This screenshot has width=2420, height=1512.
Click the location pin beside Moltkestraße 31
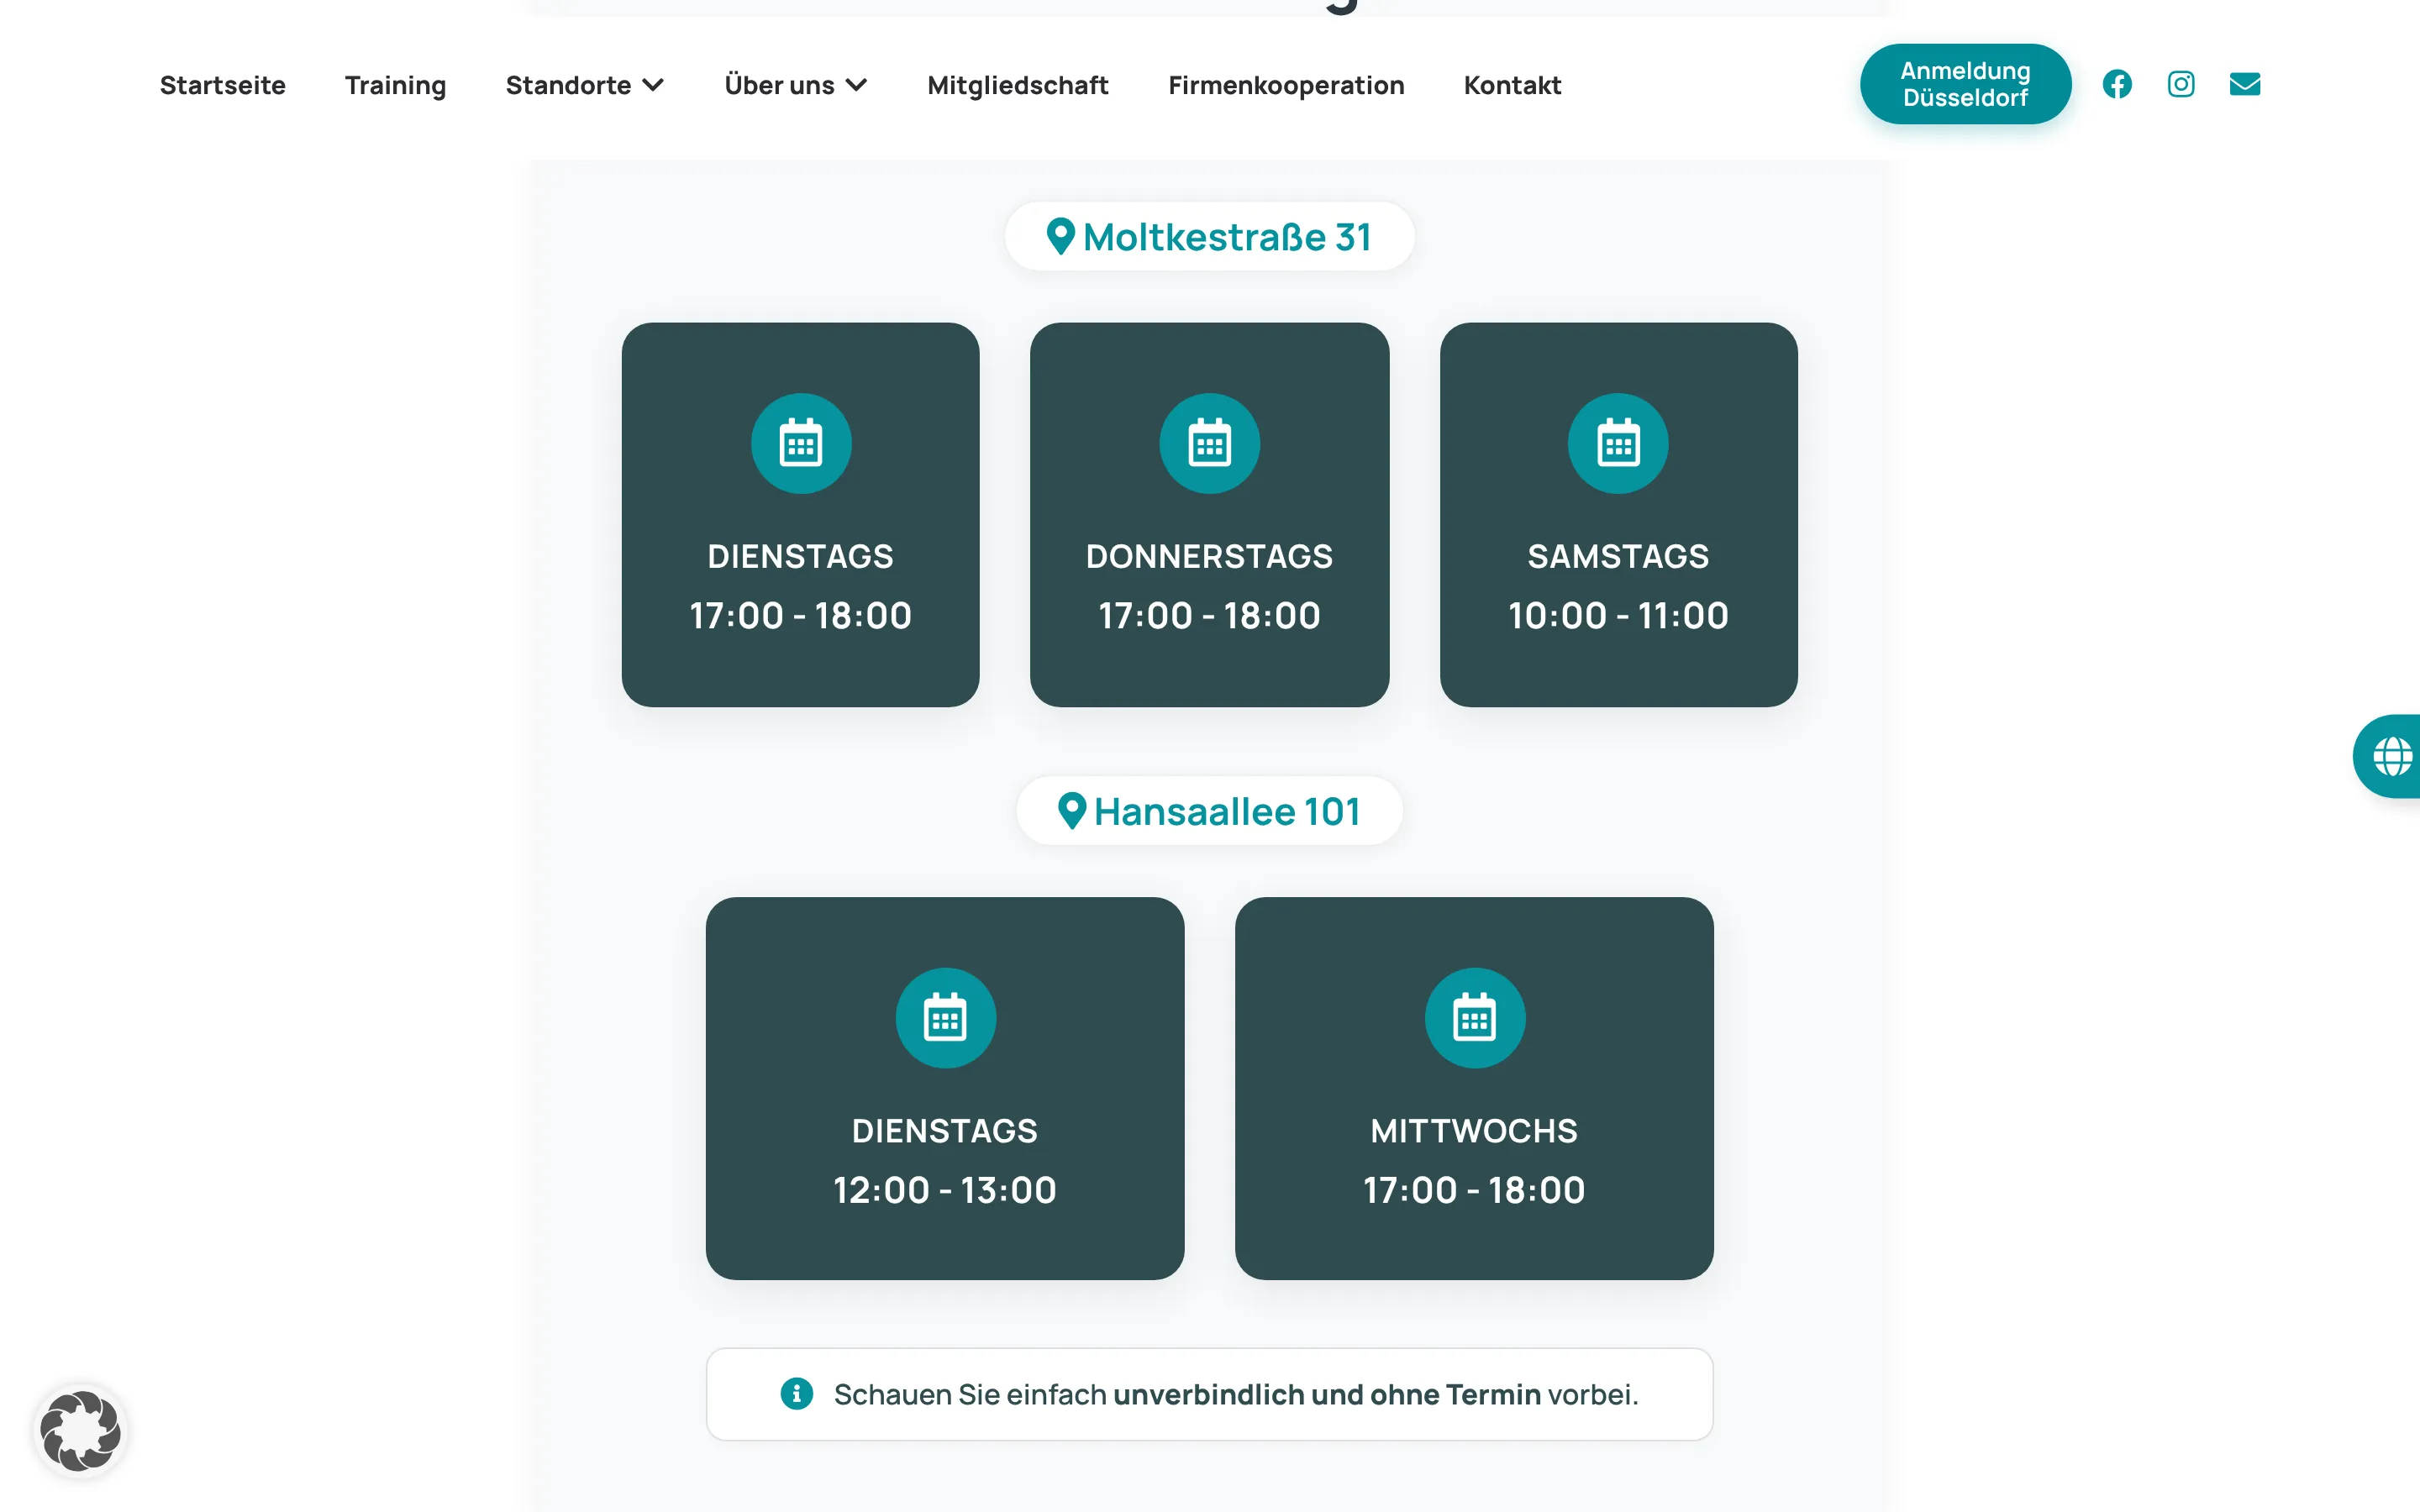tap(1060, 237)
